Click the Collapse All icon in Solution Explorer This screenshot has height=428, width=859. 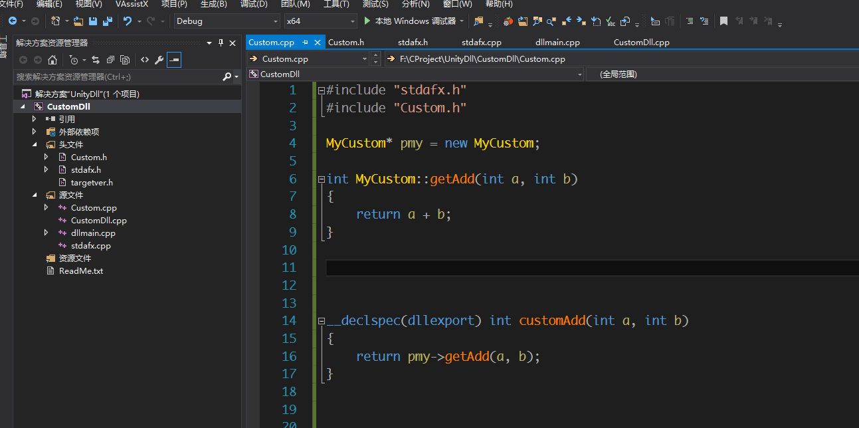coord(110,60)
